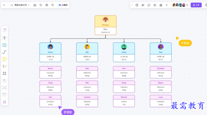Open the More apps icon in the left sidebar

coord(4,102)
